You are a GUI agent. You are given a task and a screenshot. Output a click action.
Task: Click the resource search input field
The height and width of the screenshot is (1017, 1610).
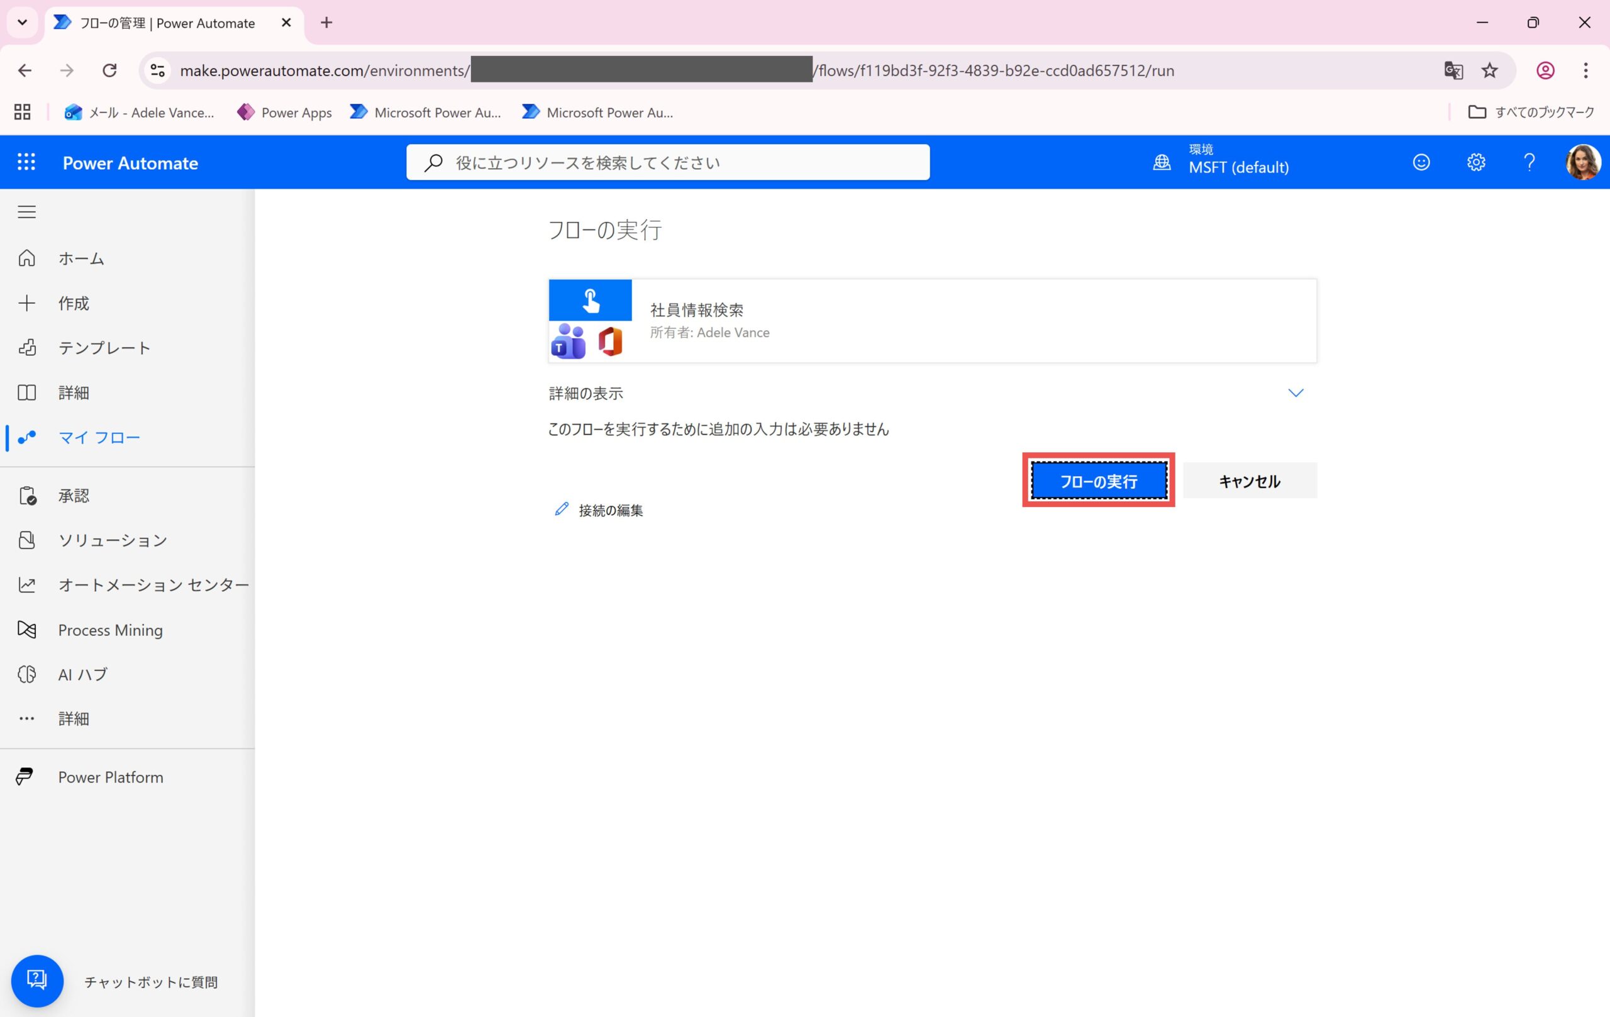669,162
